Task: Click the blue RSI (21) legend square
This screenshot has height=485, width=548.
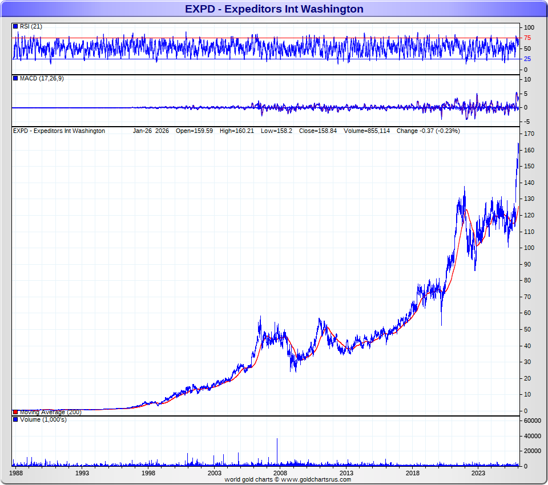Action: (15, 27)
